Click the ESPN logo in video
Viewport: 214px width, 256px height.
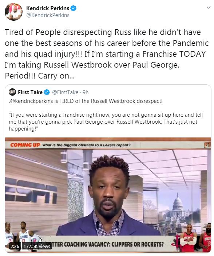tap(31, 191)
